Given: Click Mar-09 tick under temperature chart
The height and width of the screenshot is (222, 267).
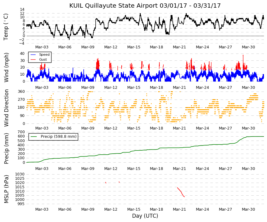Looking at the screenshot, I should (x=88, y=47).
